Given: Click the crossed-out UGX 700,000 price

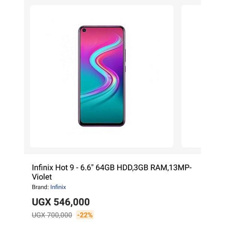Looking at the screenshot, I should [x=52, y=215].
